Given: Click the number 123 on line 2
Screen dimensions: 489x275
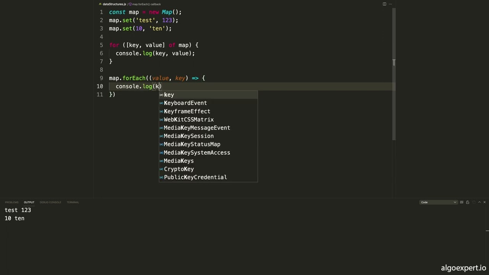Looking at the screenshot, I should (x=167, y=20).
